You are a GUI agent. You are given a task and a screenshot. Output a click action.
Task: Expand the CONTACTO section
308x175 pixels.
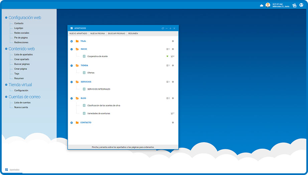(71, 123)
